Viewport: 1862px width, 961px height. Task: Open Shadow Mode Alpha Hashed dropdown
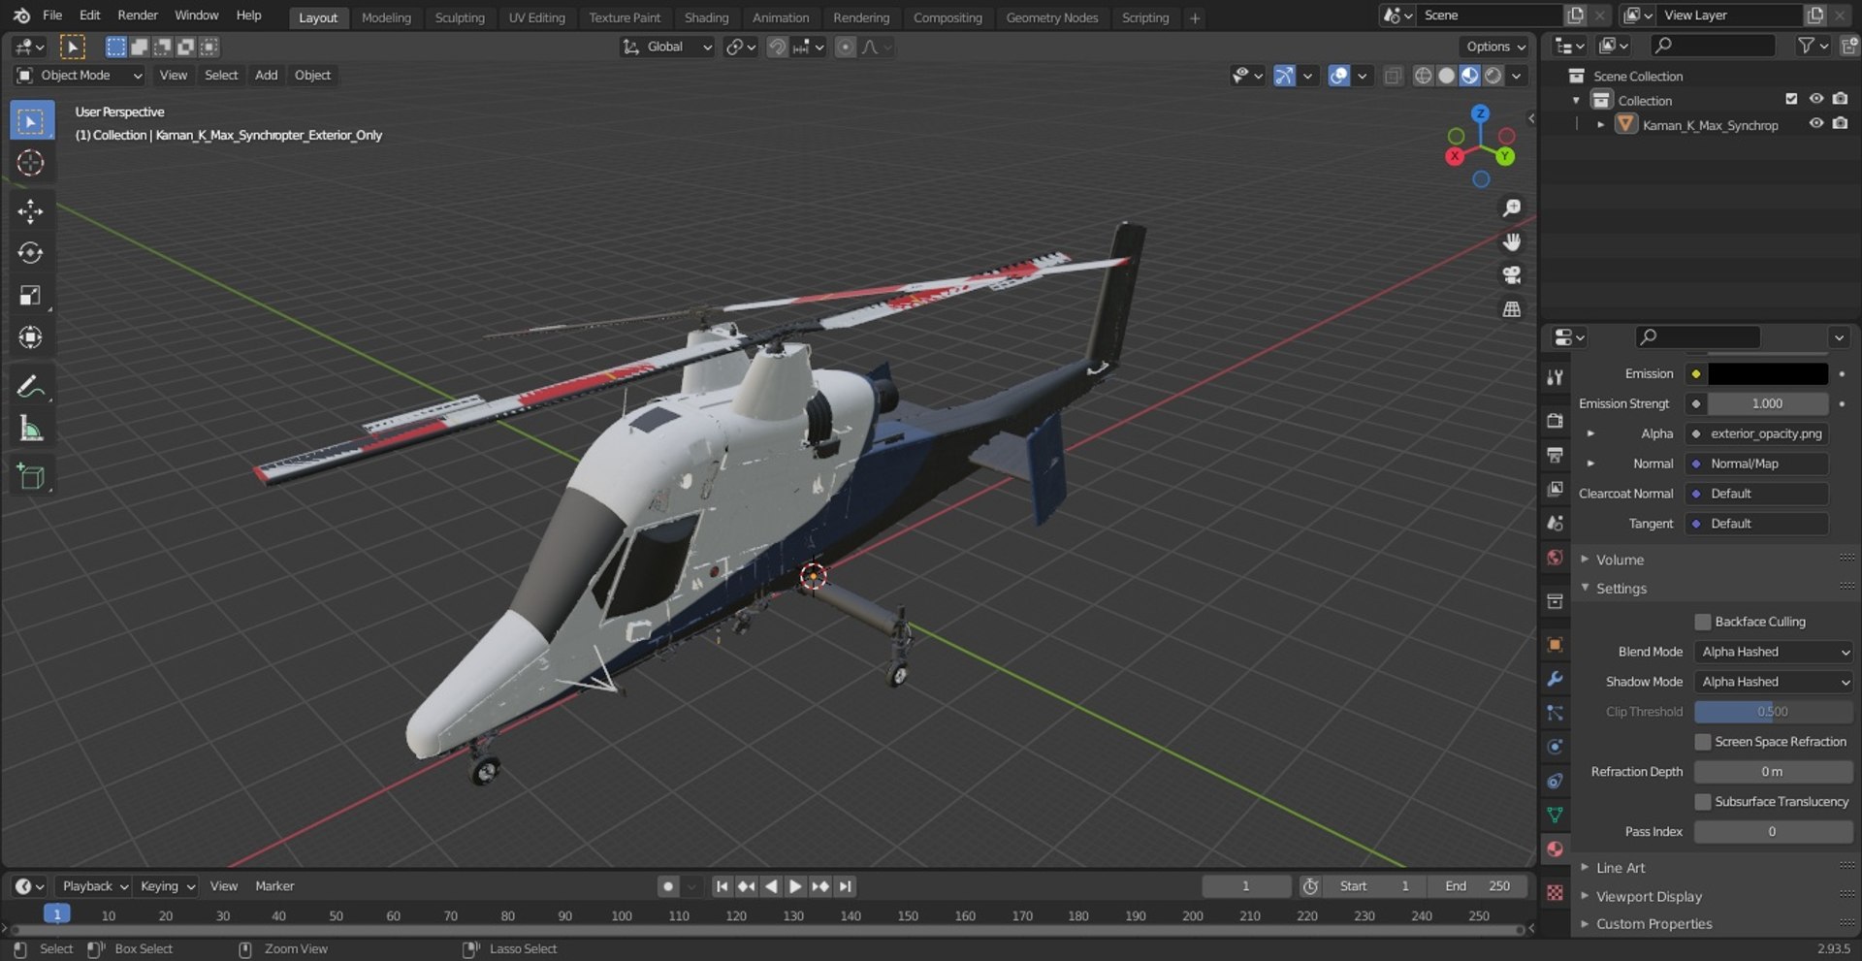pyautogui.click(x=1774, y=682)
